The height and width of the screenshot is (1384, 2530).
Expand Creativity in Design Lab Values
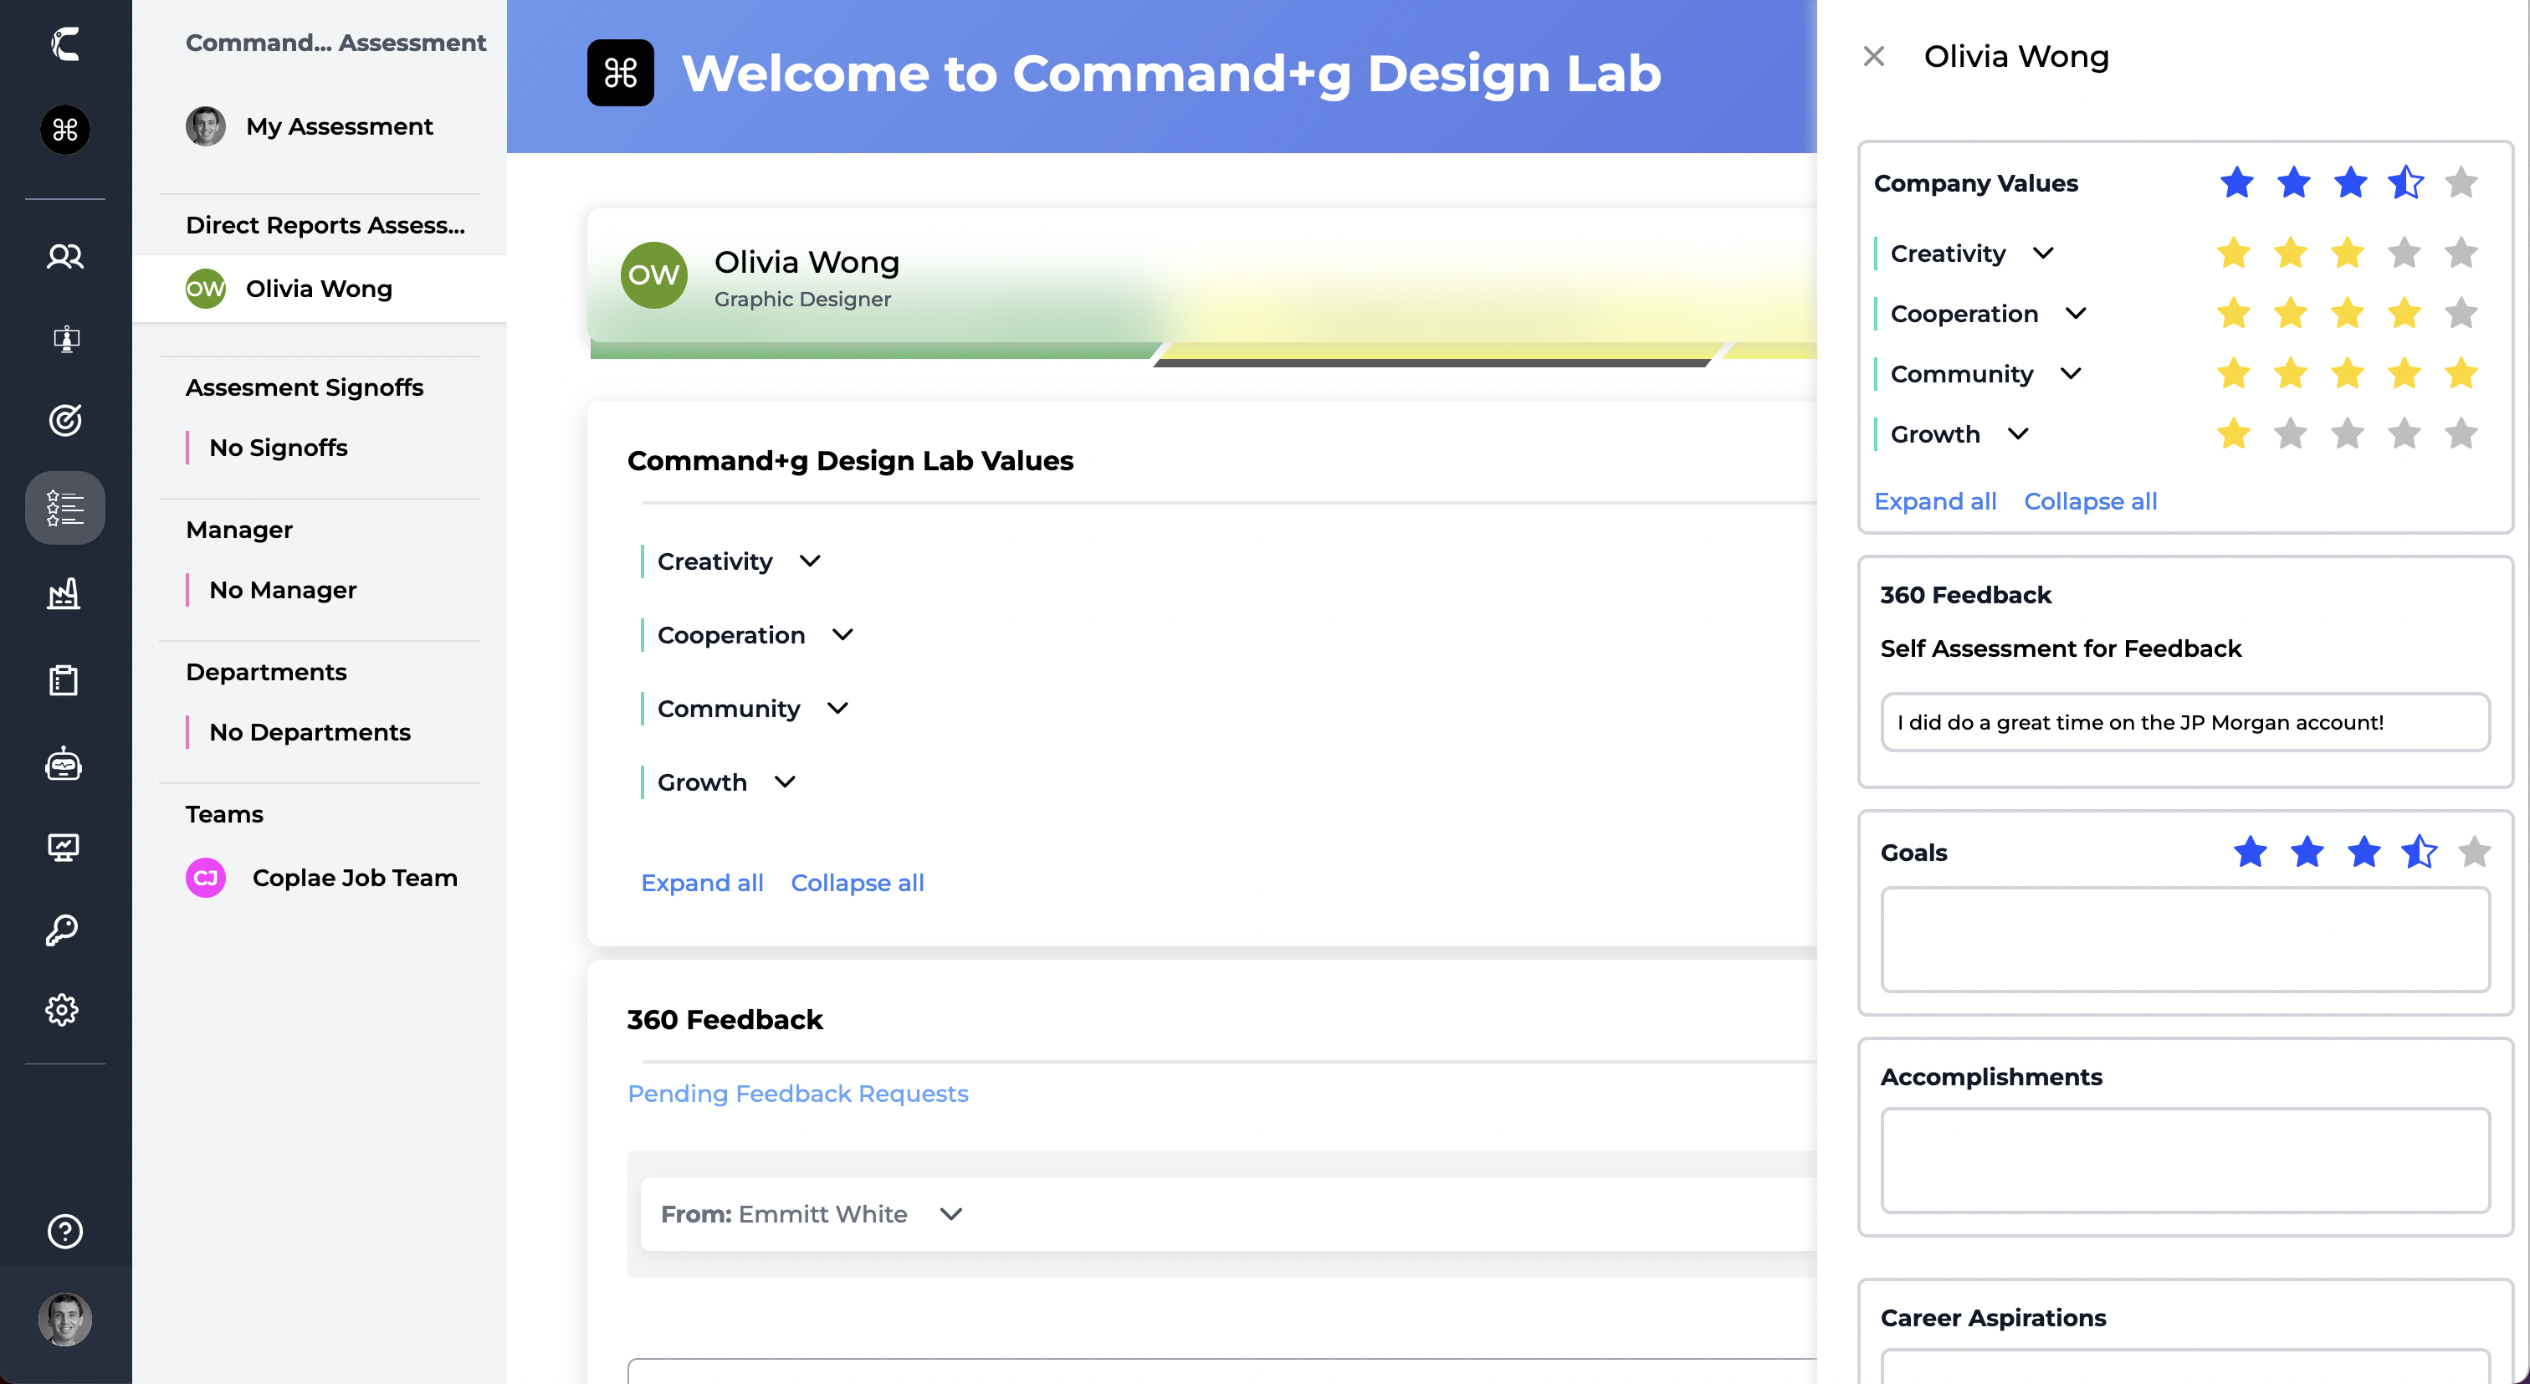coord(809,561)
